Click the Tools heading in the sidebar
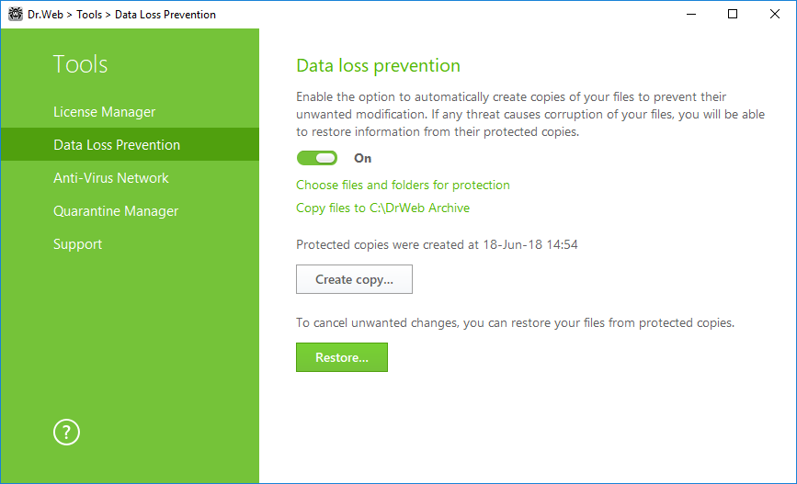Viewport: 797px width, 484px height. click(80, 64)
